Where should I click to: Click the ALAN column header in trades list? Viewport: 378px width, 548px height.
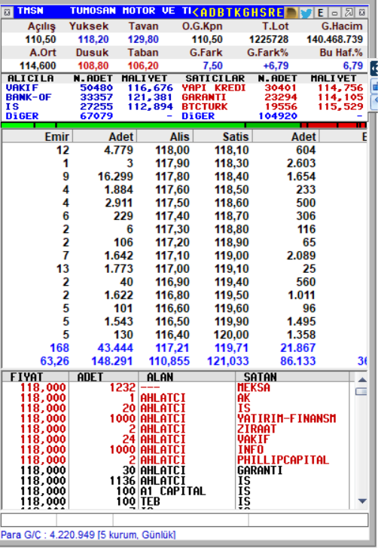[187, 377]
